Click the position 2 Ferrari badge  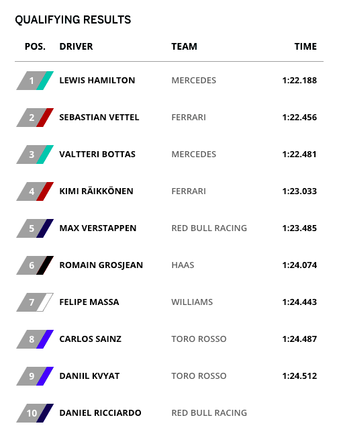click(35, 118)
